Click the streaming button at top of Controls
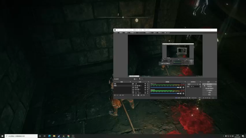Viewport: 246px width, 138px height. click(209, 84)
